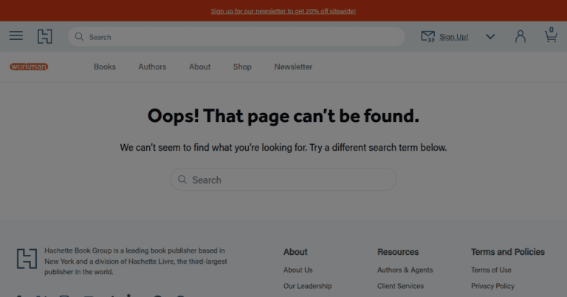567x297 pixels.
Task: Open About Us footer link
Action: pyautogui.click(x=298, y=270)
